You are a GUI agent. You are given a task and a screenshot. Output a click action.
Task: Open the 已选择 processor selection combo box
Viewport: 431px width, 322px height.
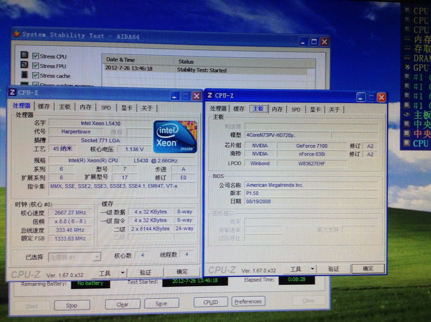pyautogui.click(x=75, y=257)
